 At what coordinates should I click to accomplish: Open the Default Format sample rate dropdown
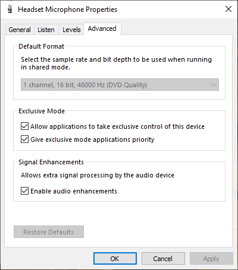pyautogui.click(x=120, y=85)
